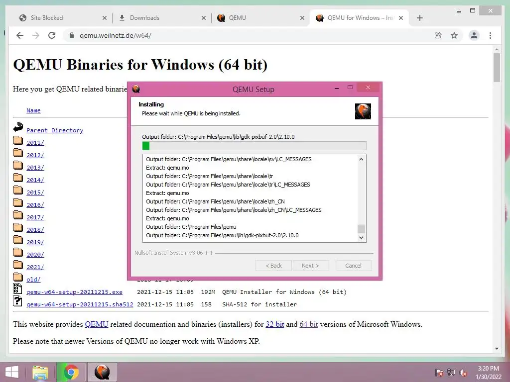The image size is (510, 382).
Task: Open the 2018/ folder link
Action: pos(35,230)
